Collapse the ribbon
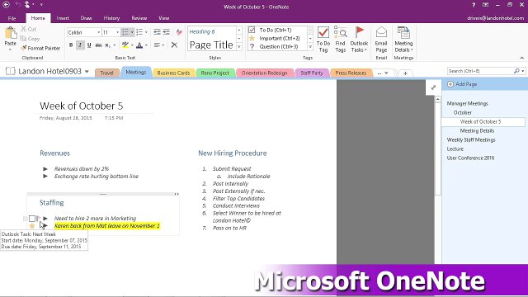The height and width of the screenshot is (297, 528). pos(522,58)
